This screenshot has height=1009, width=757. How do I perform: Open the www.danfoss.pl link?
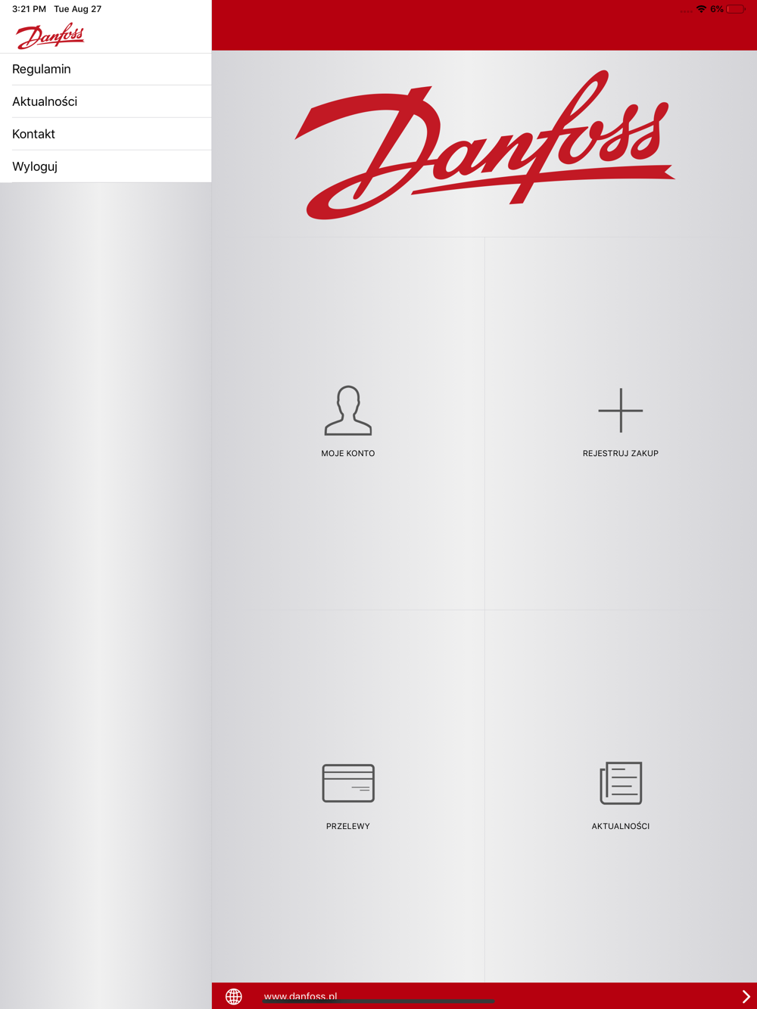(x=301, y=996)
